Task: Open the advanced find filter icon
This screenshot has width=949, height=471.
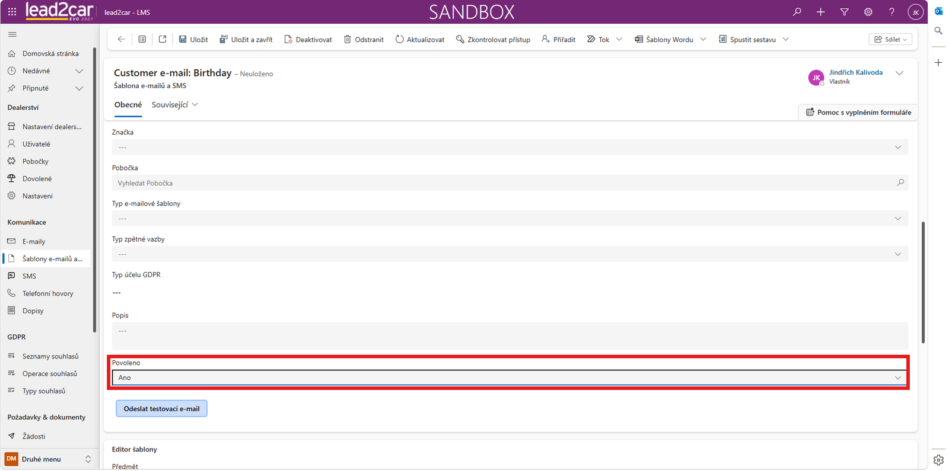Action: click(844, 12)
